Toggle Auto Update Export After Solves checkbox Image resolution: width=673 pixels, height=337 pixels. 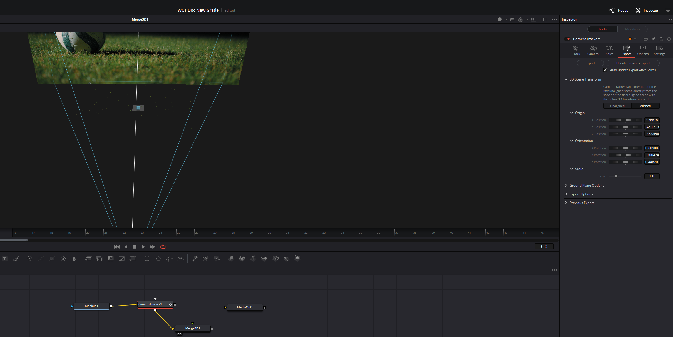pyautogui.click(x=605, y=70)
